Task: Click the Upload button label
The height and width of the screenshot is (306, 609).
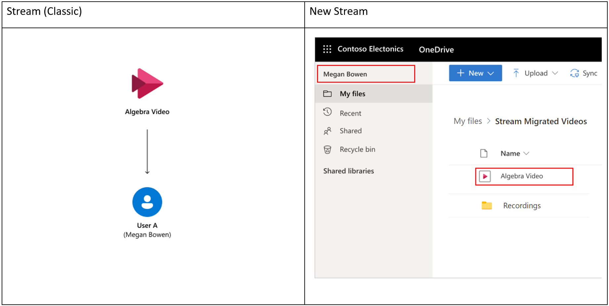Action: (536, 73)
